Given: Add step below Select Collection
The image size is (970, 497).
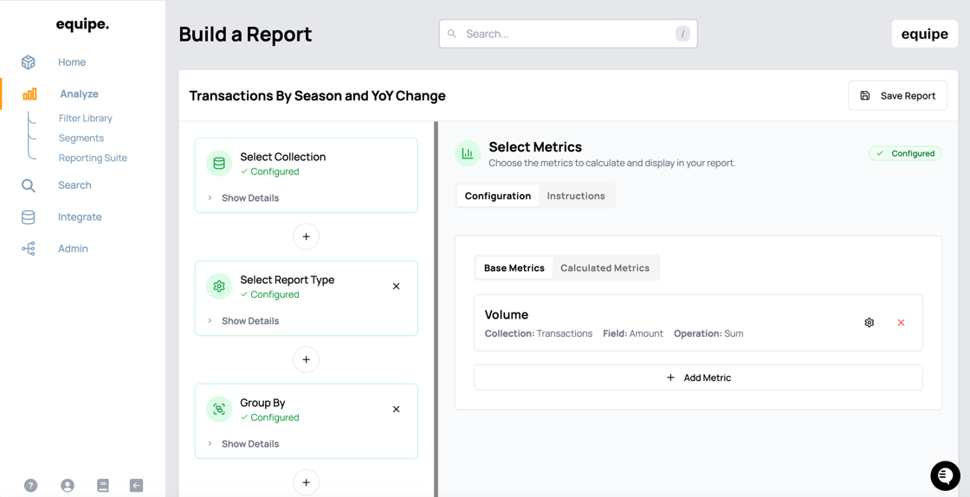Looking at the screenshot, I should click(x=307, y=236).
